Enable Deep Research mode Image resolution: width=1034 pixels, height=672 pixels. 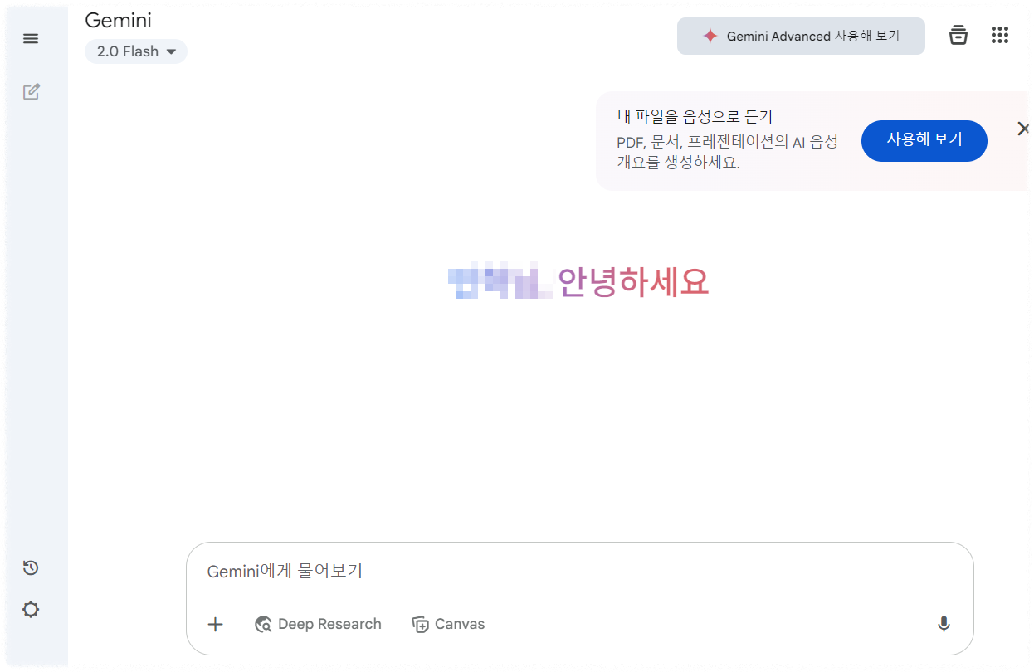(x=318, y=624)
